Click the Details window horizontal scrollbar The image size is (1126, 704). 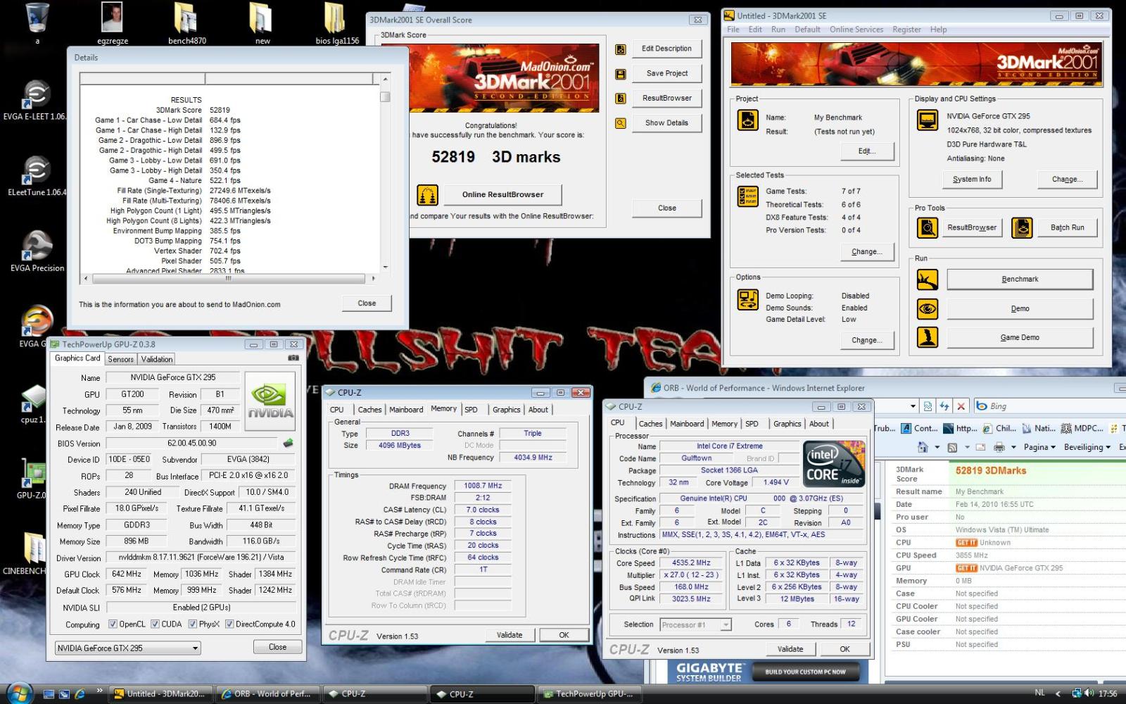coord(229,279)
